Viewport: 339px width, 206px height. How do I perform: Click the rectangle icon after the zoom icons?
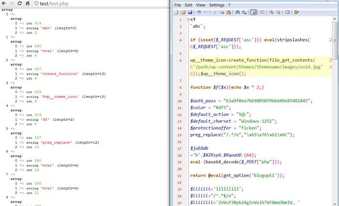(288, 12)
